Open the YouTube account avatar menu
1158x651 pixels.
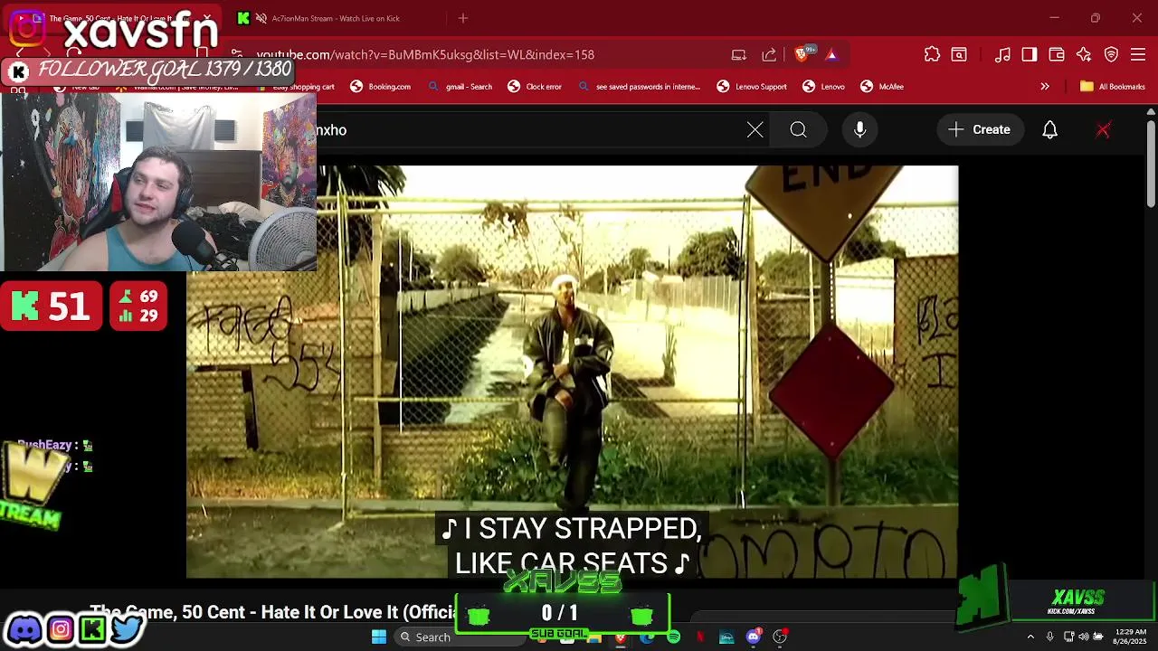tap(1103, 129)
